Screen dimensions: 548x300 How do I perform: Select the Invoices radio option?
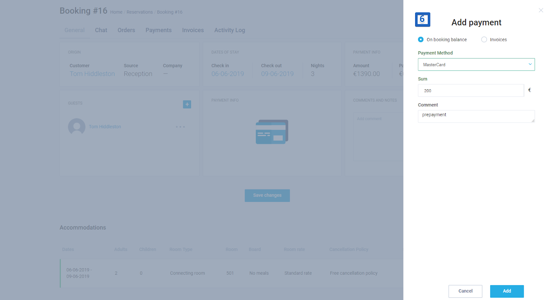(x=484, y=40)
